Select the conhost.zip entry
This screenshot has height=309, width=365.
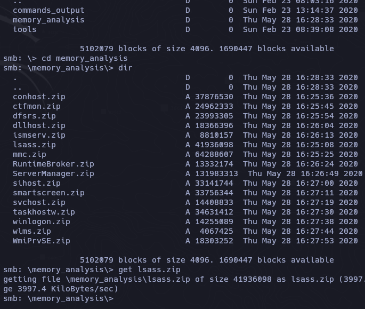(39, 97)
